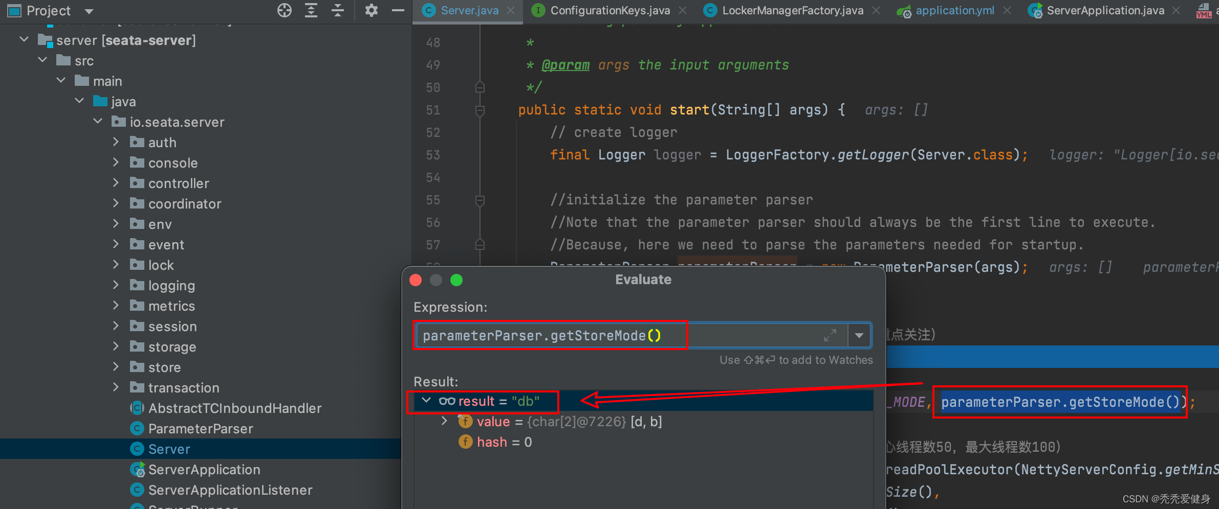This screenshot has height=509, width=1219.
Task: Open the AbstractTCInboundHandler class
Action: point(235,408)
